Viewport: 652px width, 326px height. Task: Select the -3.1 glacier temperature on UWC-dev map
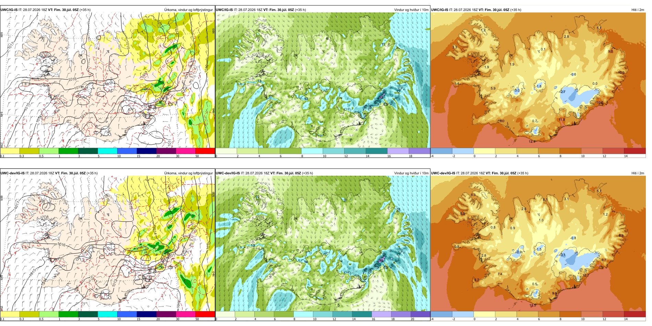coord(562,255)
